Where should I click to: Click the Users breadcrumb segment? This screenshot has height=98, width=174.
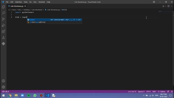click(x=14, y=10)
